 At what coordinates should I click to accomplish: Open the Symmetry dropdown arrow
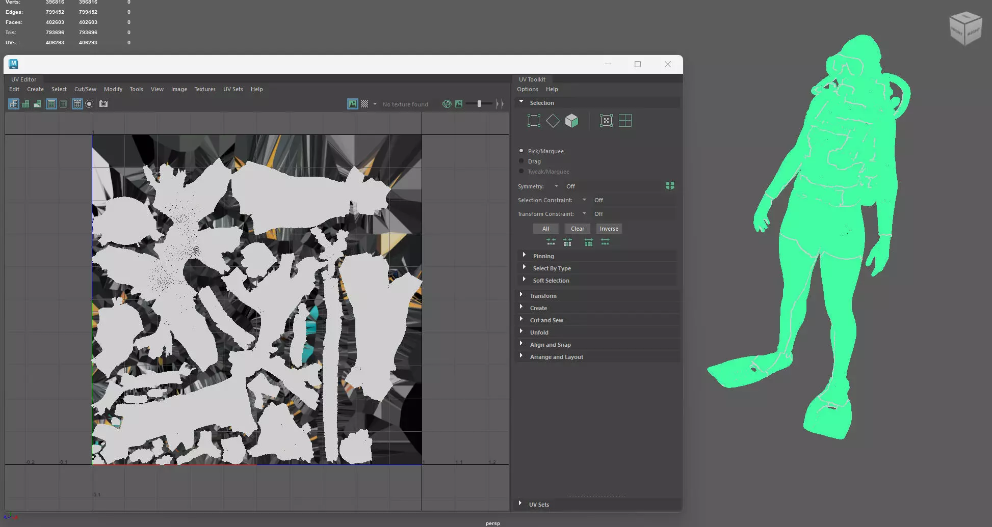pyautogui.click(x=556, y=186)
